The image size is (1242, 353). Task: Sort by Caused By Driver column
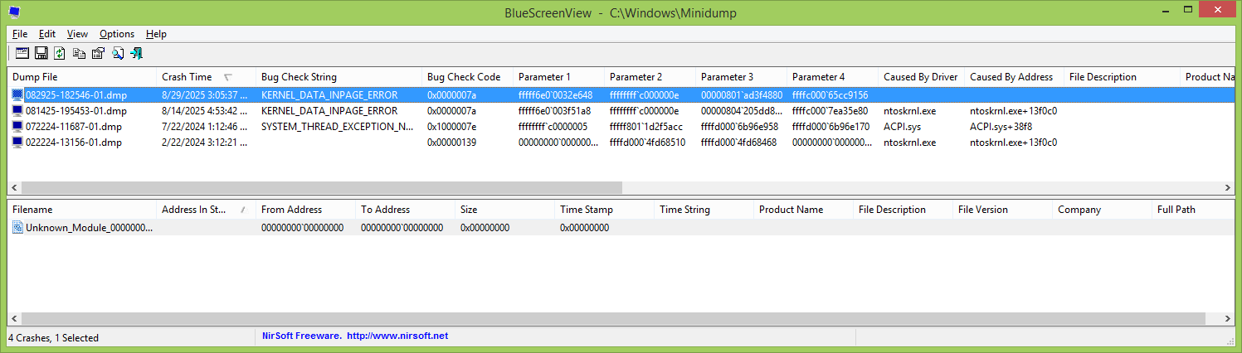[x=922, y=77]
